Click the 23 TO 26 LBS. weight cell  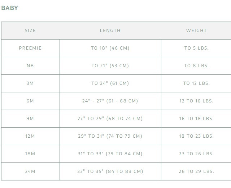click(196, 154)
